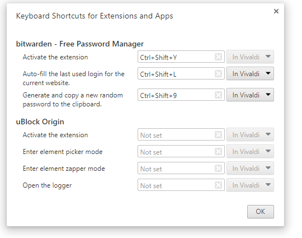
Task: Open scope dropdown for Generate and copy password
Action: coord(250,95)
